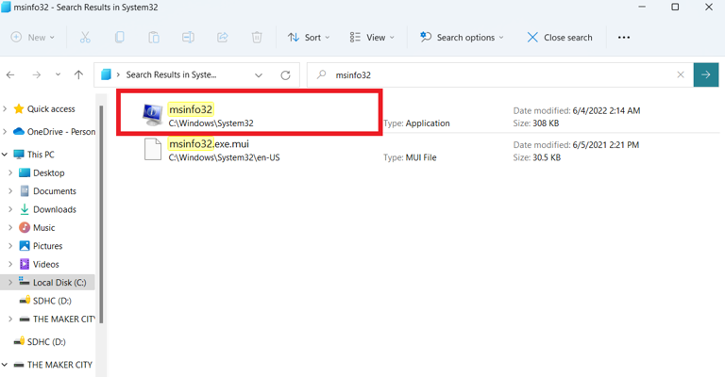Expand the This PC tree node
The height and width of the screenshot is (377, 725).
7,155
